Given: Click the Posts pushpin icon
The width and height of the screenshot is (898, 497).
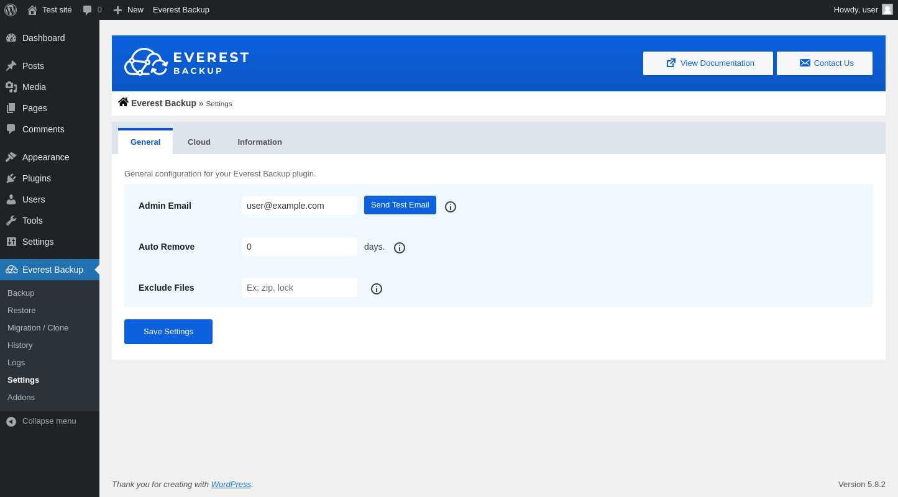Looking at the screenshot, I should point(11,66).
